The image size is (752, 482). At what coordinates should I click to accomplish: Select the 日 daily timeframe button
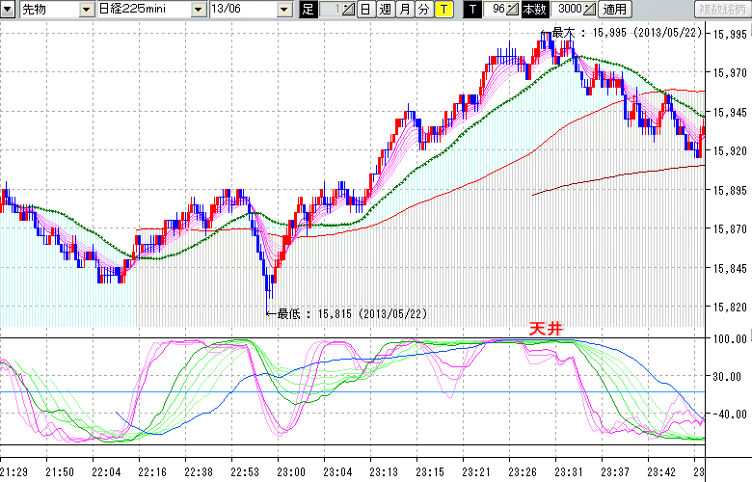click(x=365, y=10)
